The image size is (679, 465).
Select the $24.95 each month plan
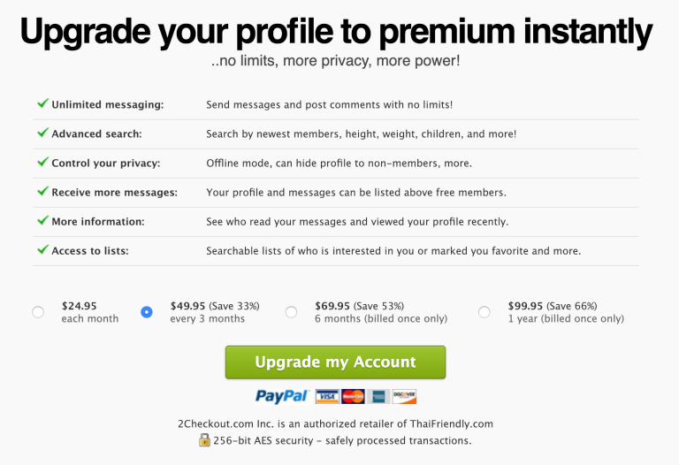point(38,312)
